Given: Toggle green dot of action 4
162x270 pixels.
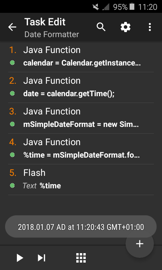Looking at the screenshot, I should (x=12, y=155).
